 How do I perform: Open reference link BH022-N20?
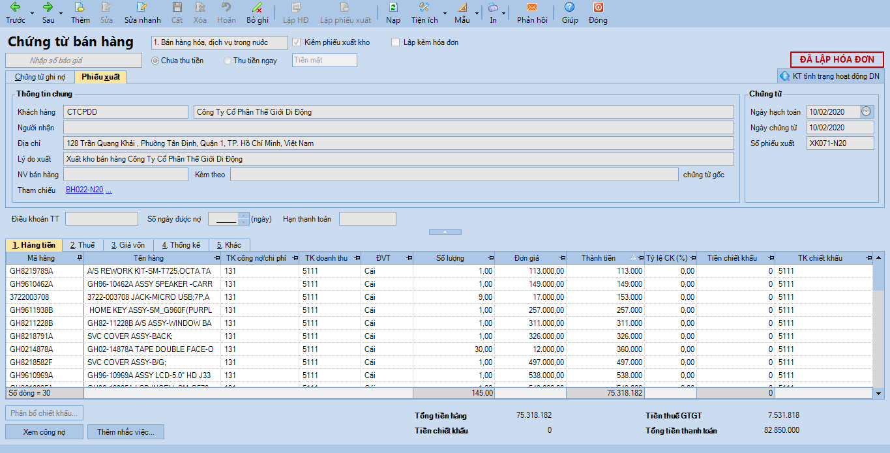[x=85, y=190]
